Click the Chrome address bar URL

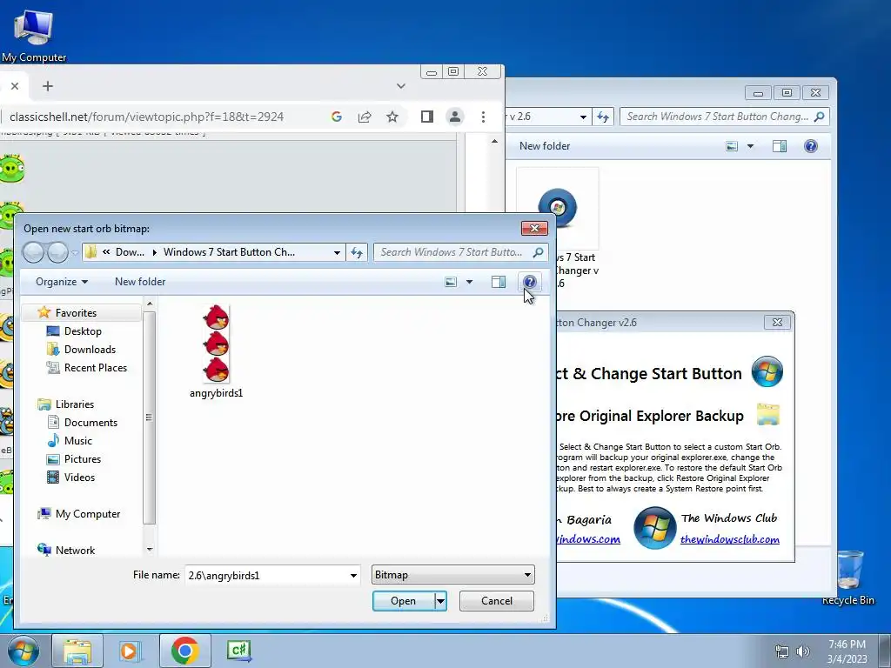[146, 117]
